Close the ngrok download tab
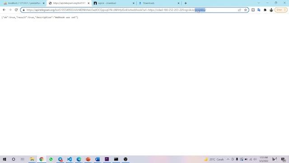Screen dimensions: 289x163 (x=134, y=3)
